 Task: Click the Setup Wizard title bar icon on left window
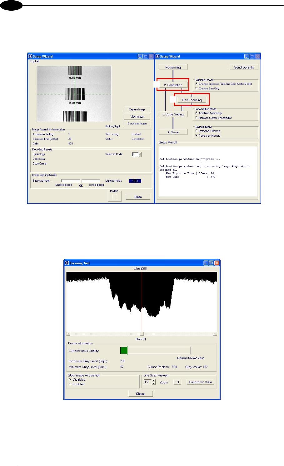[30, 56]
